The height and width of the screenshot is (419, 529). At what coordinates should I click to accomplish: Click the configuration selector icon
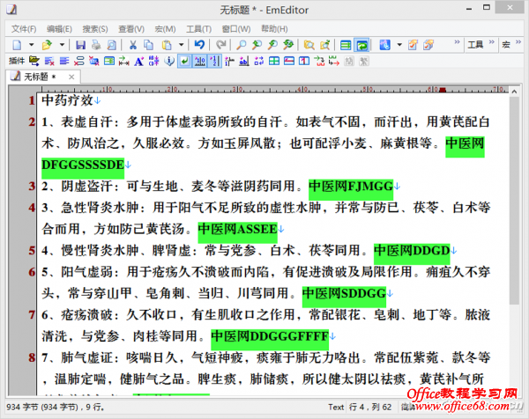point(385,45)
